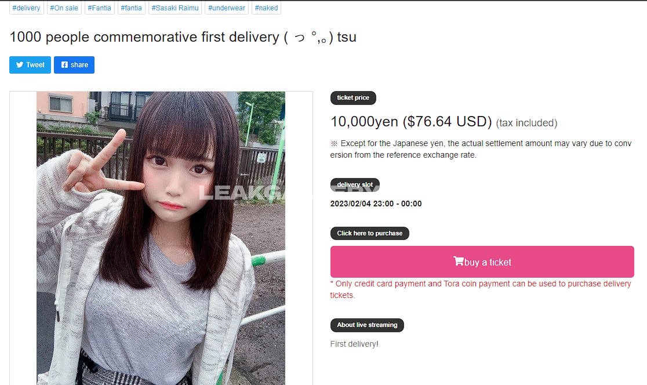This screenshot has height=385, width=647.
Task: Select the capitalized #Fantia tag
Action: pos(100,8)
